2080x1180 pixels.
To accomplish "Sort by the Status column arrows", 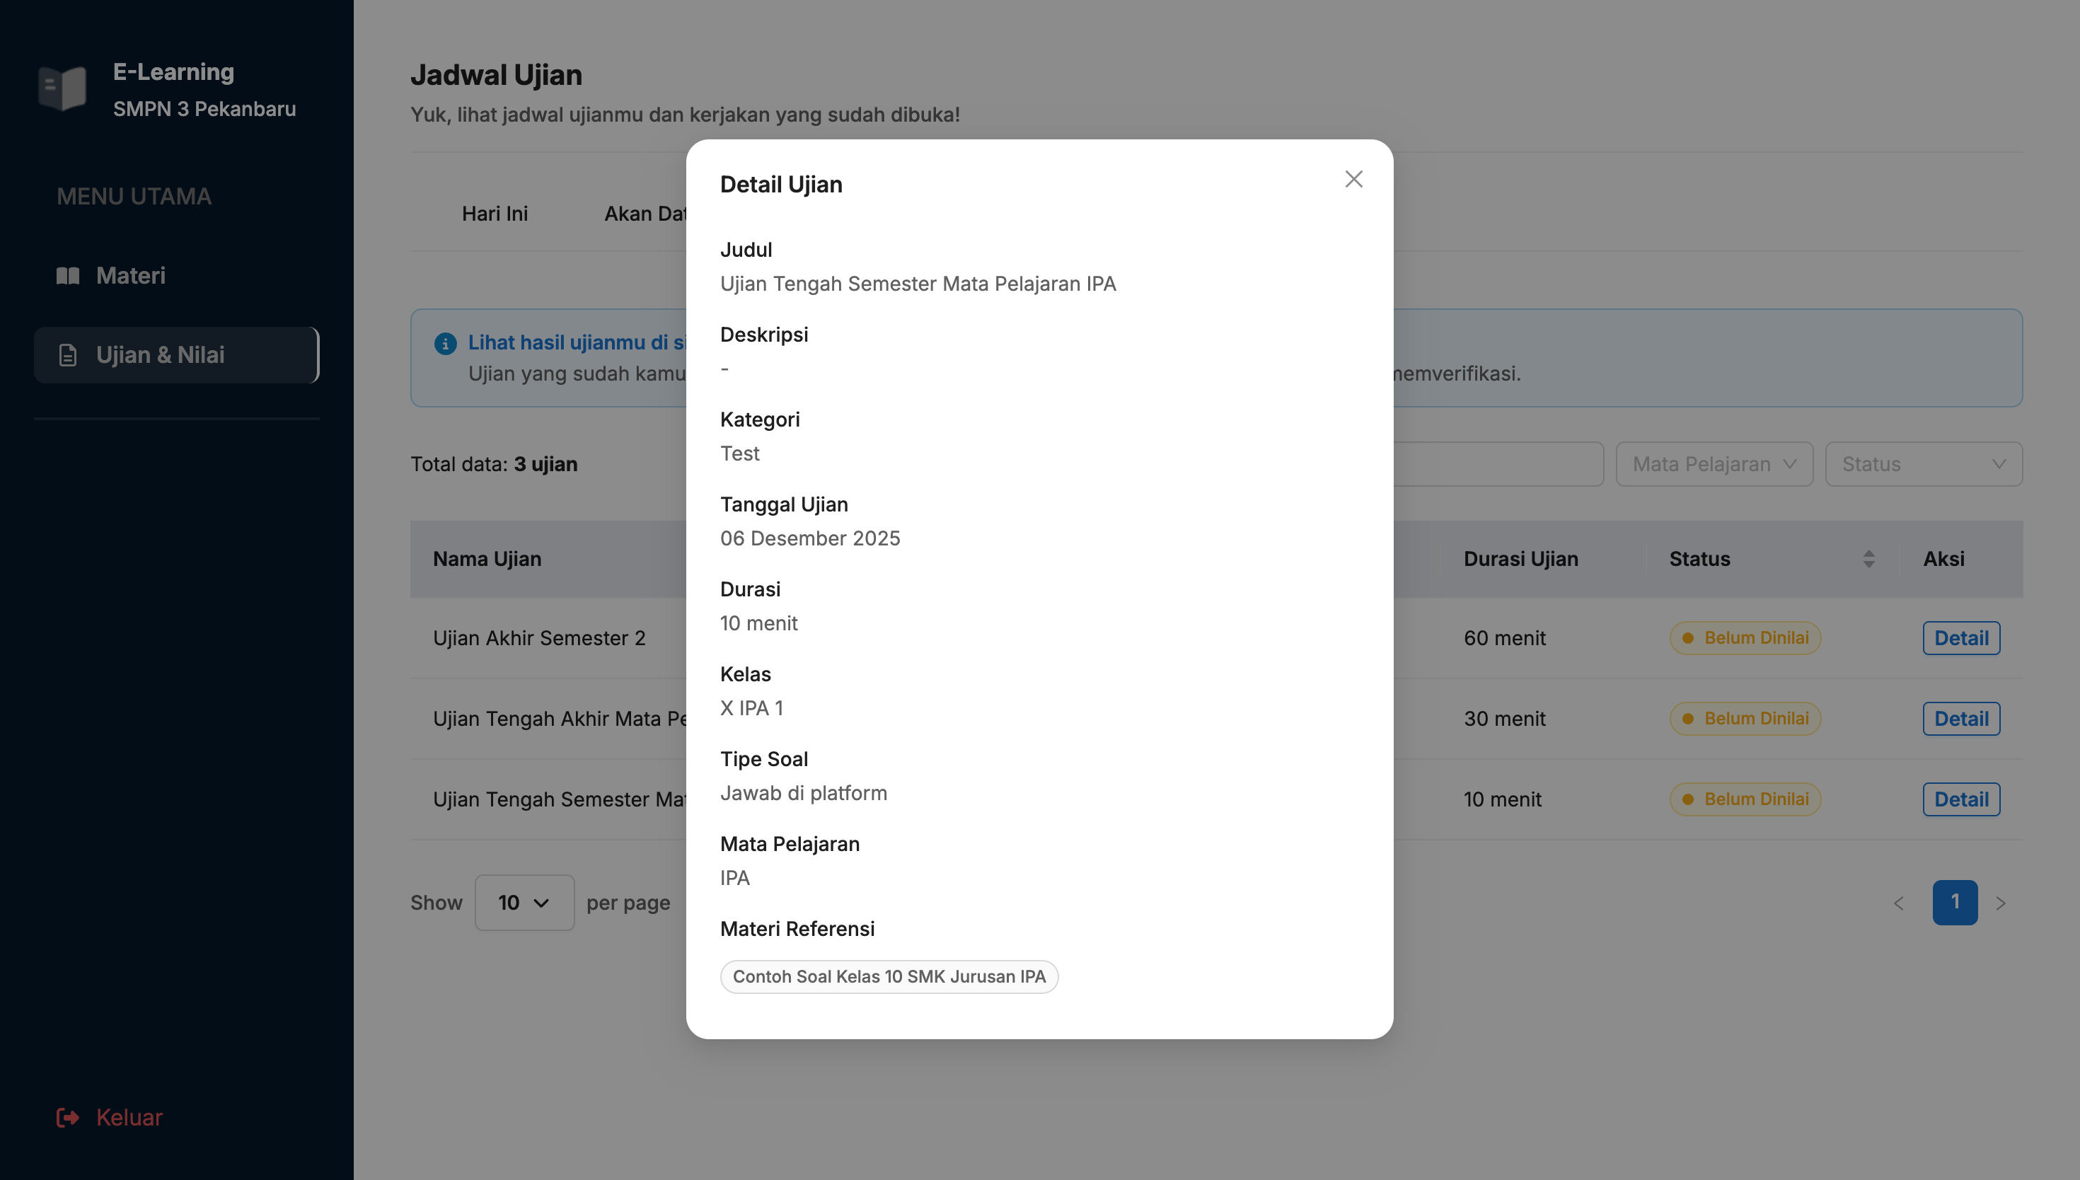I will point(1868,558).
